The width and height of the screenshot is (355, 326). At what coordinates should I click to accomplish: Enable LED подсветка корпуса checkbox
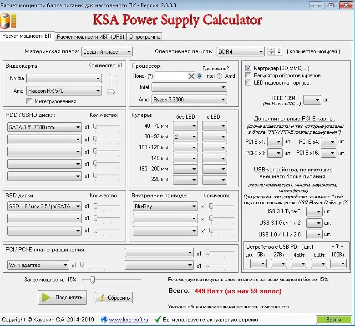pos(248,83)
